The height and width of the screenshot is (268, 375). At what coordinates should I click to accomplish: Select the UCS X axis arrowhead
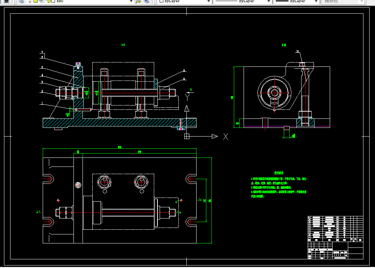pyautogui.click(x=215, y=136)
